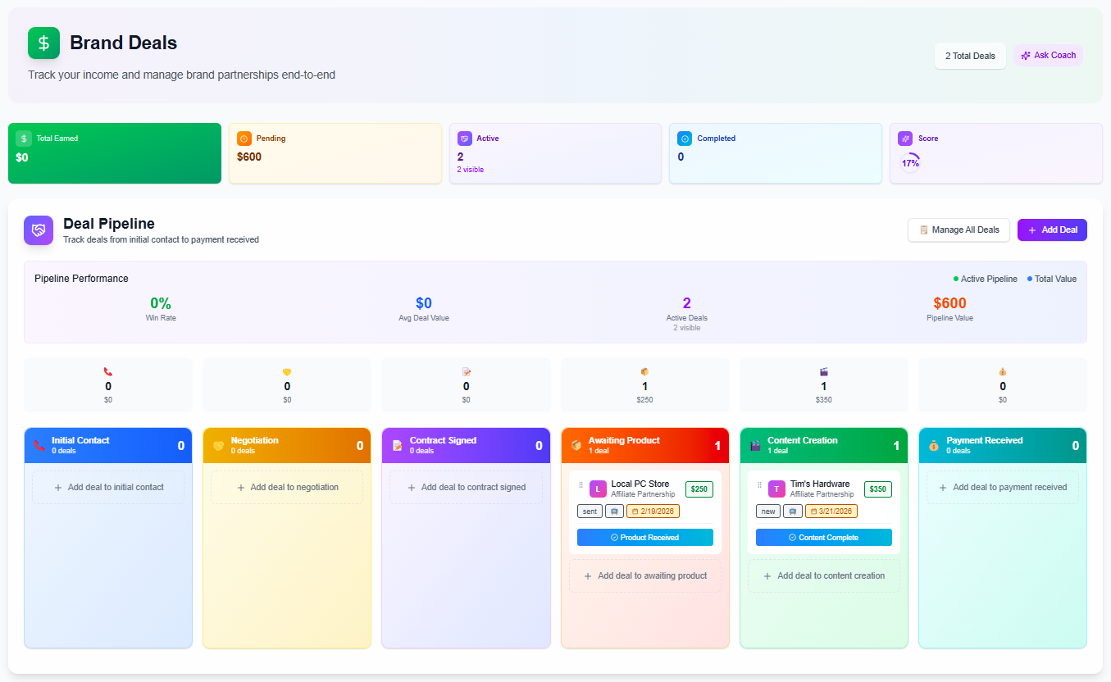
Task: Click the purple L avatar of Local PC Store
Action: point(598,489)
